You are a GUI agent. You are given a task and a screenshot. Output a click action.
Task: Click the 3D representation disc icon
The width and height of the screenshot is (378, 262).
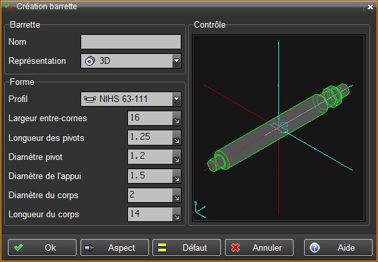click(90, 61)
